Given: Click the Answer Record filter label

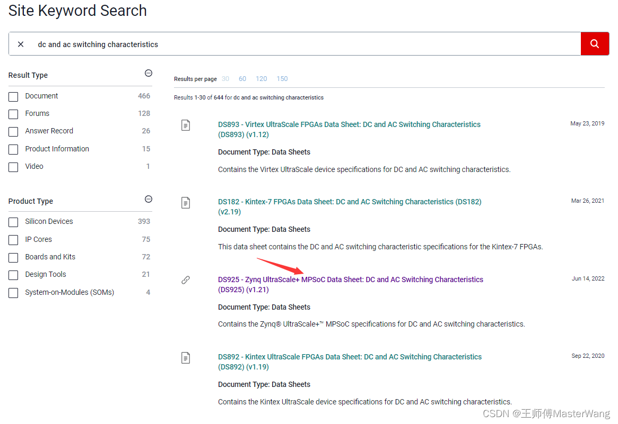Looking at the screenshot, I should tap(49, 131).
